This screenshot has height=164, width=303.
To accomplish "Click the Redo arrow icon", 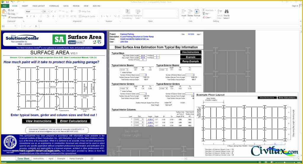I will click(18, 2).
